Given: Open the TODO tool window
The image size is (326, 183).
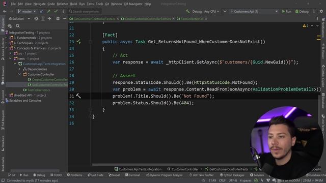Looking at the screenshot, I should point(56,175).
